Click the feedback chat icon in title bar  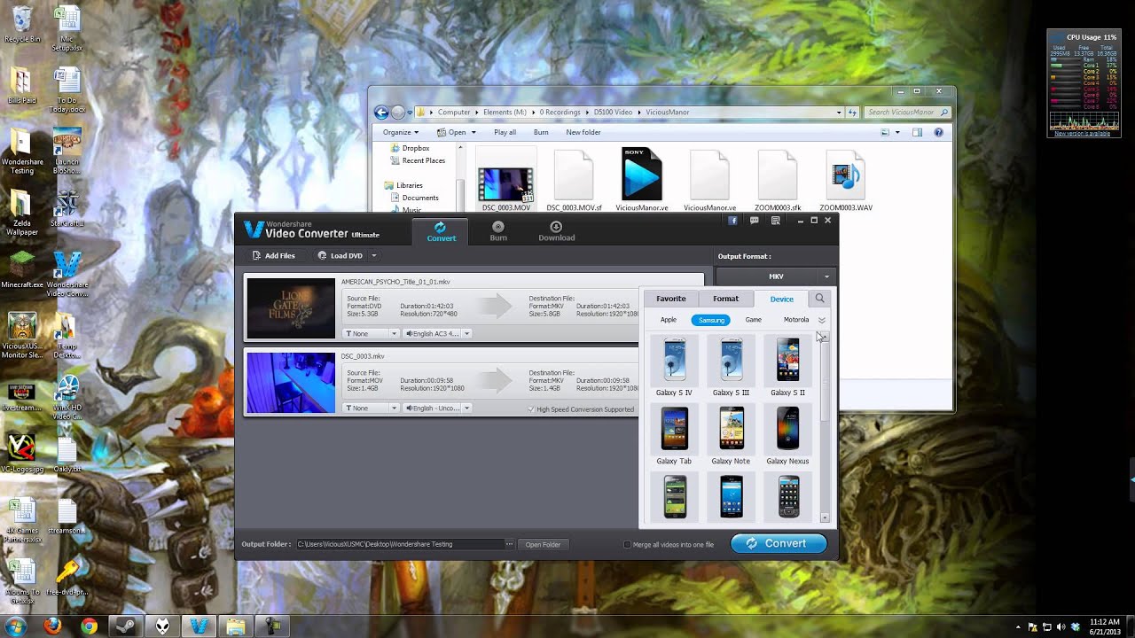point(755,221)
